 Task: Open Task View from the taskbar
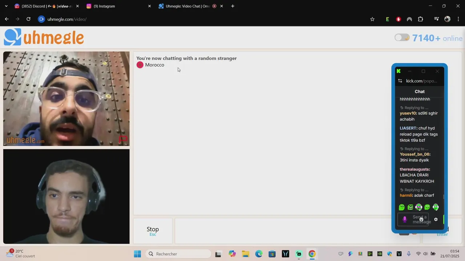(x=218, y=254)
